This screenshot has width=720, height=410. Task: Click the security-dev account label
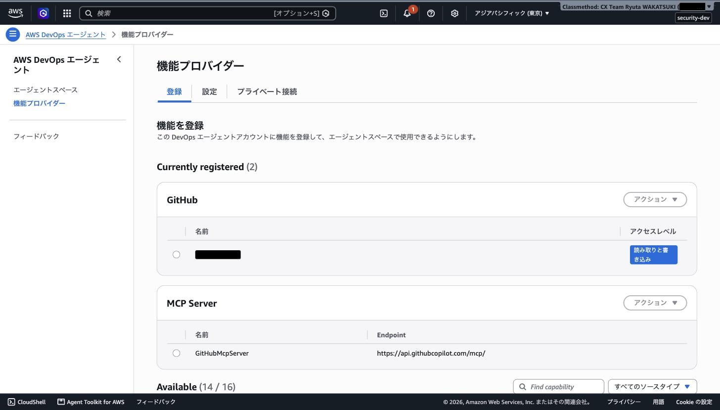click(x=693, y=18)
